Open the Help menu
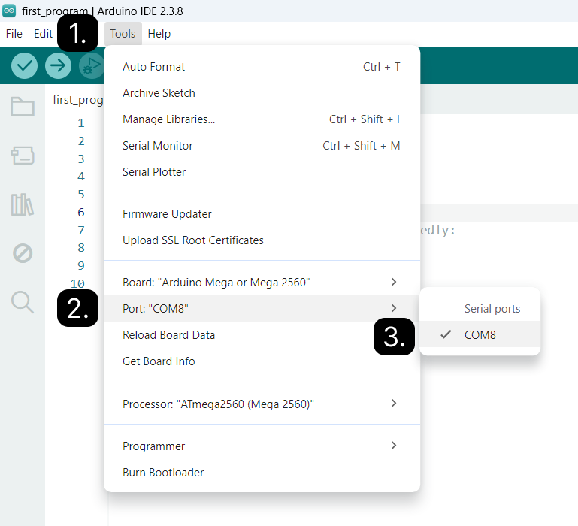 click(159, 34)
